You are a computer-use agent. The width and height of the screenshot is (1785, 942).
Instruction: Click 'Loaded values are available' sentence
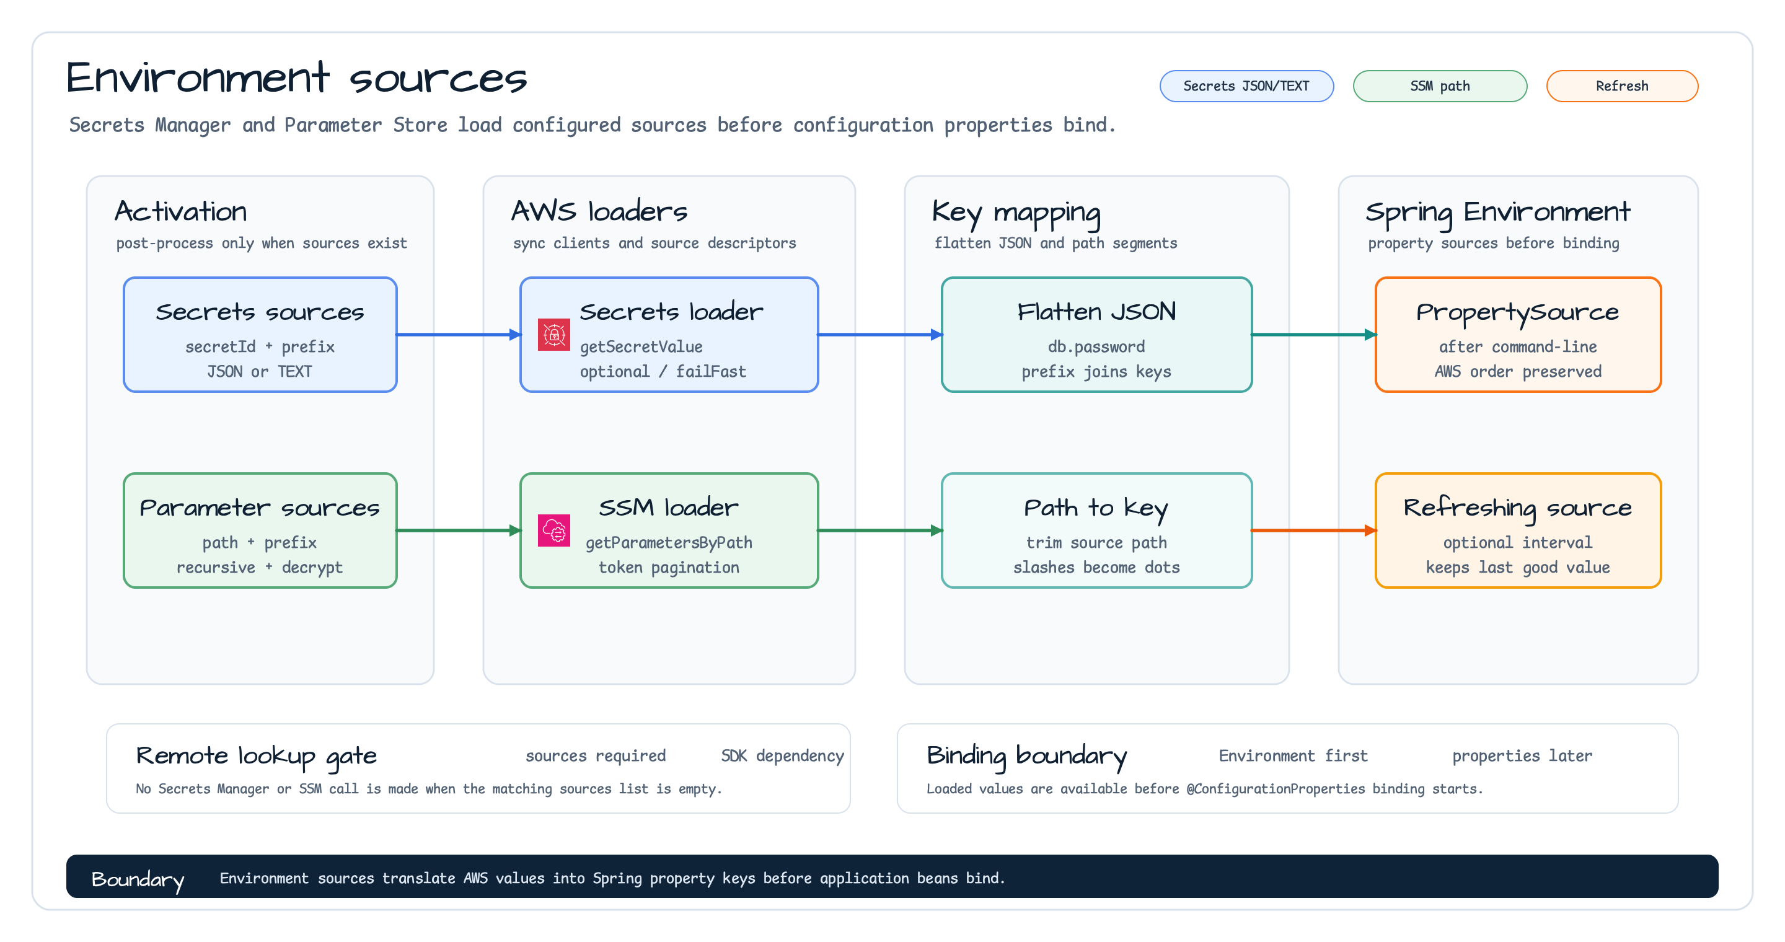[x=1205, y=789]
